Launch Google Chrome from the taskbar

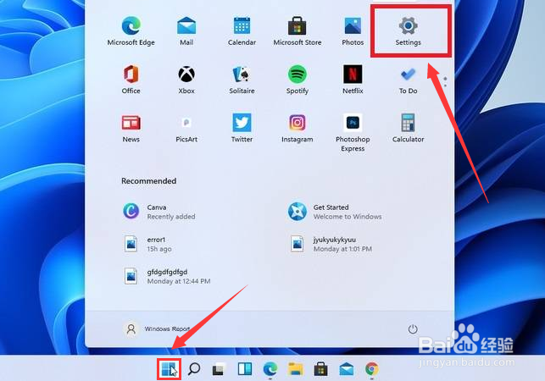tap(371, 369)
